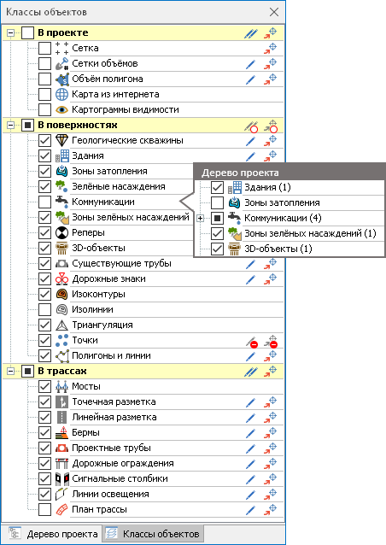Image resolution: width=386 pixels, height=545 pixels.
Task: Click snap target icon for Дорожные знаки
Action: [270, 279]
